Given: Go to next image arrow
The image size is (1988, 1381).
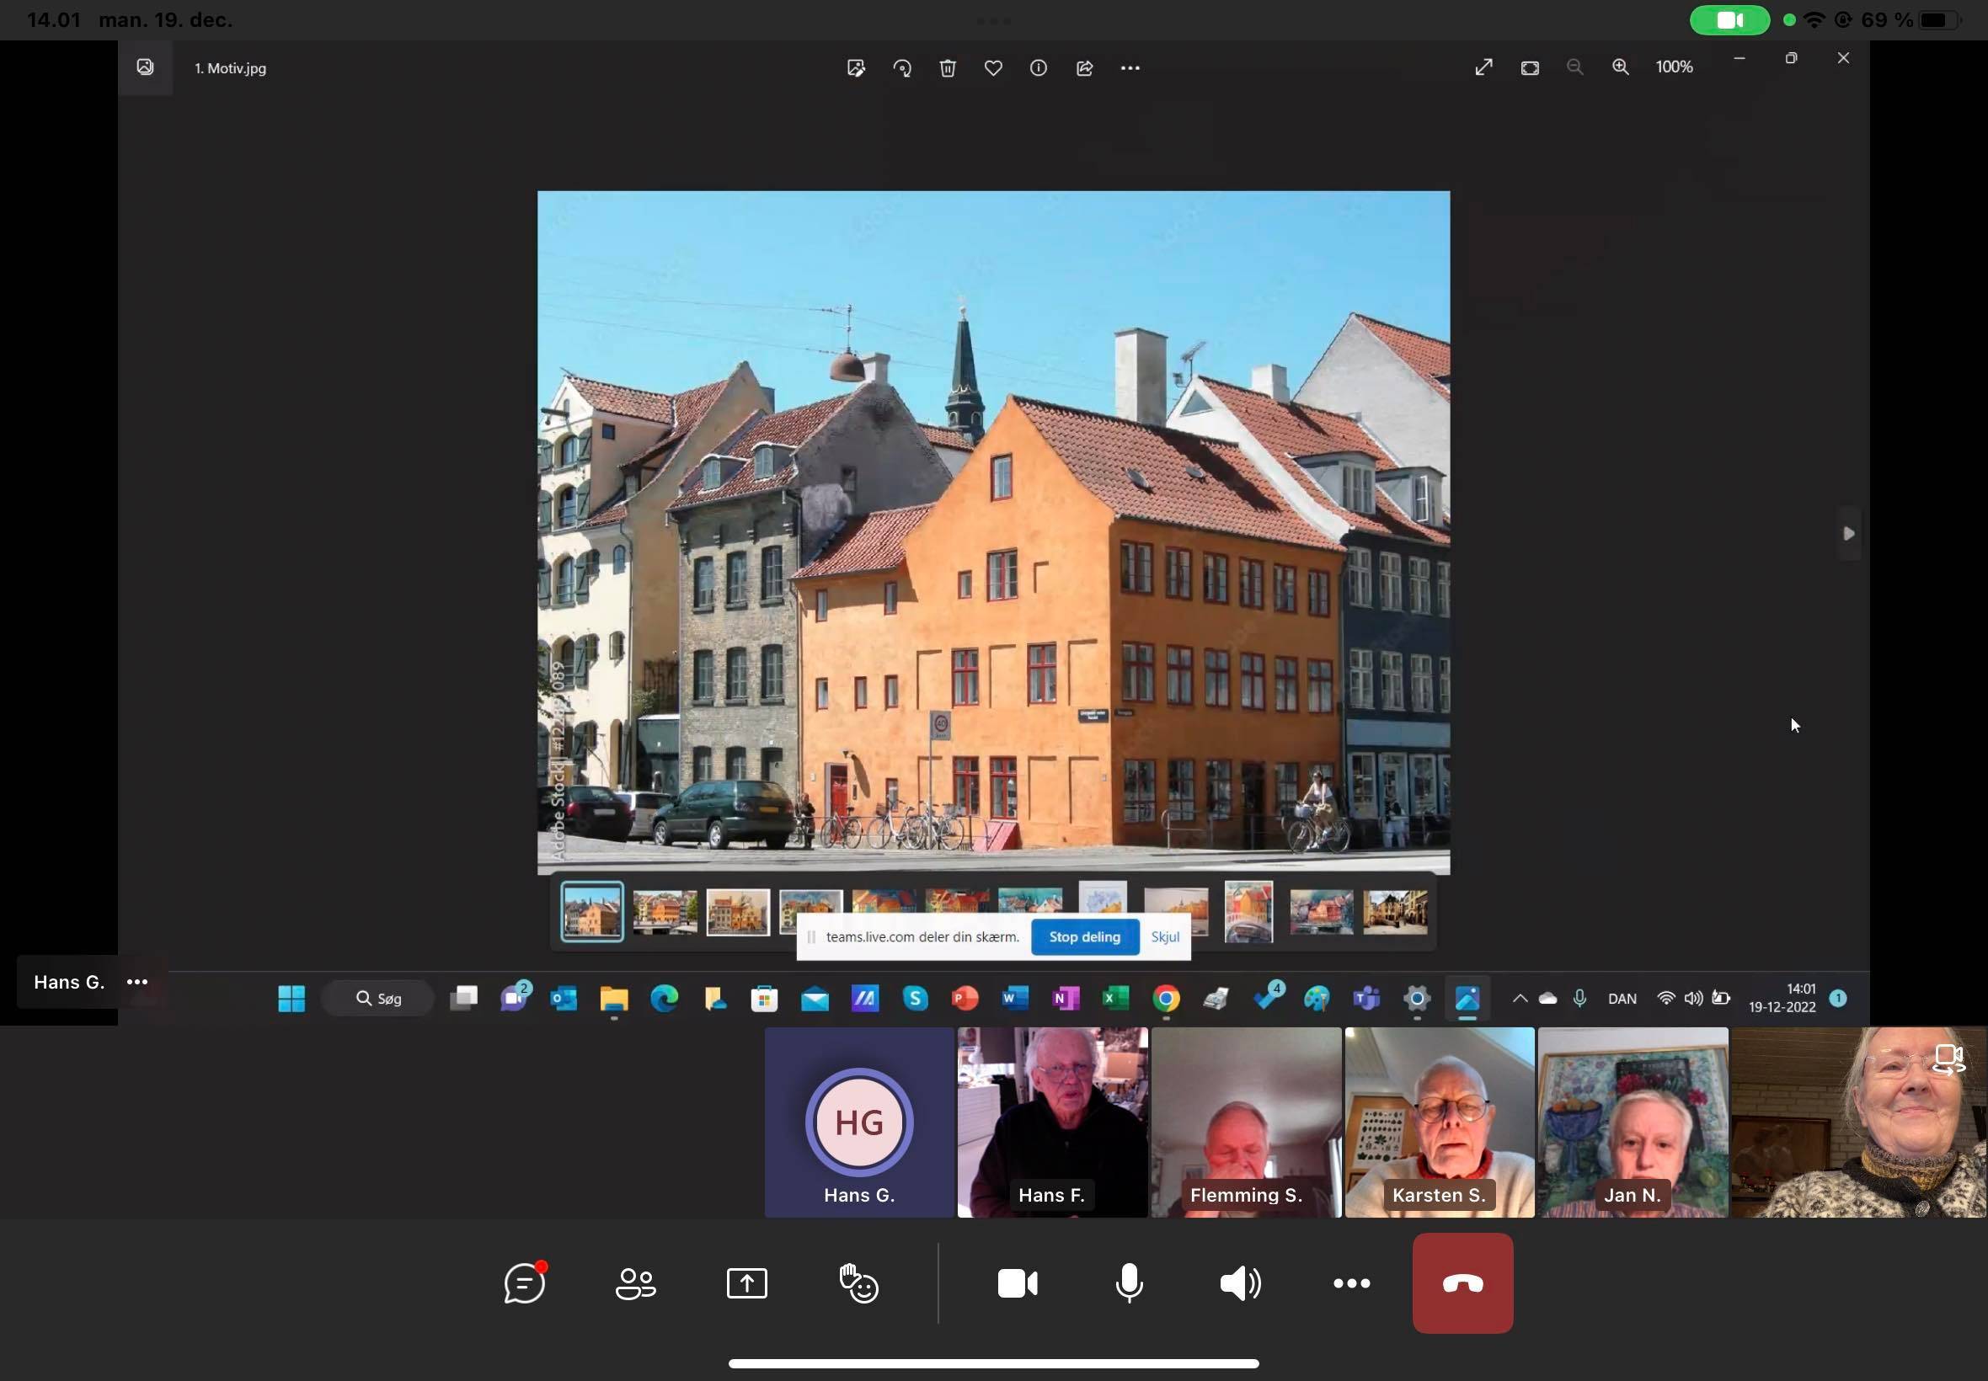Looking at the screenshot, I should (1848, 534).
